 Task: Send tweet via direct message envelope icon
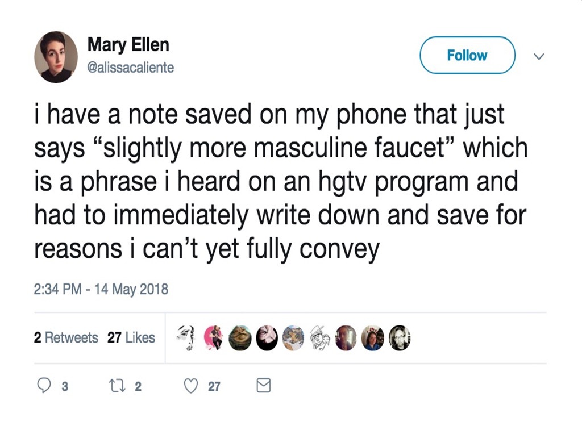coord(263,387)
